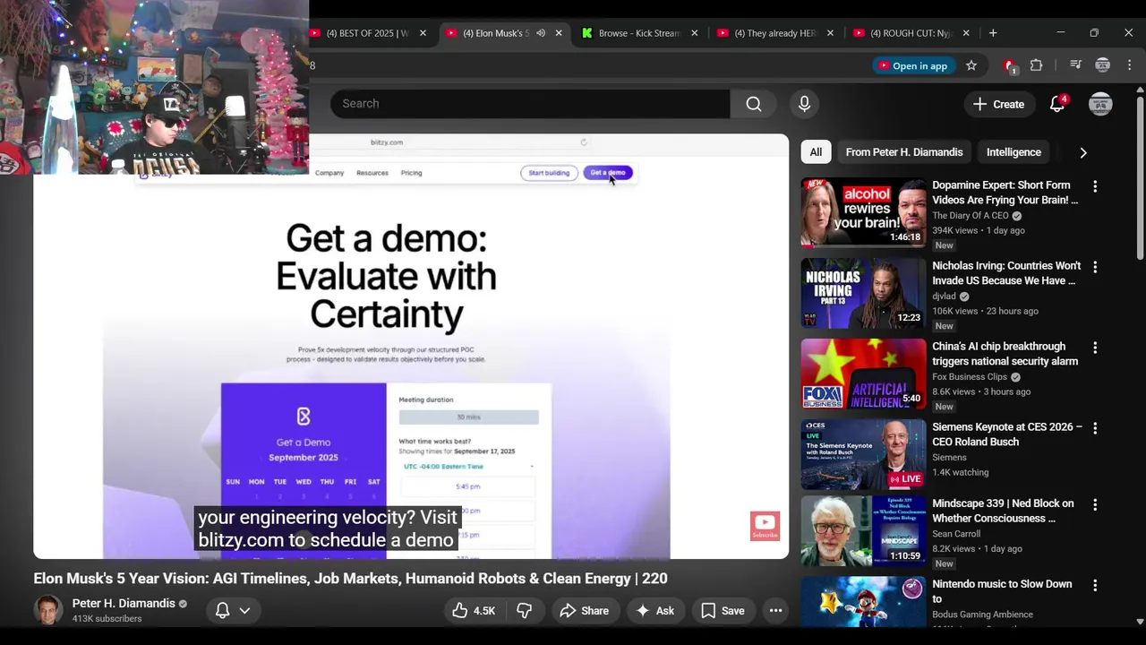
Task: Open options for Siemens Keynote video
Action: tap(1095, 428)
